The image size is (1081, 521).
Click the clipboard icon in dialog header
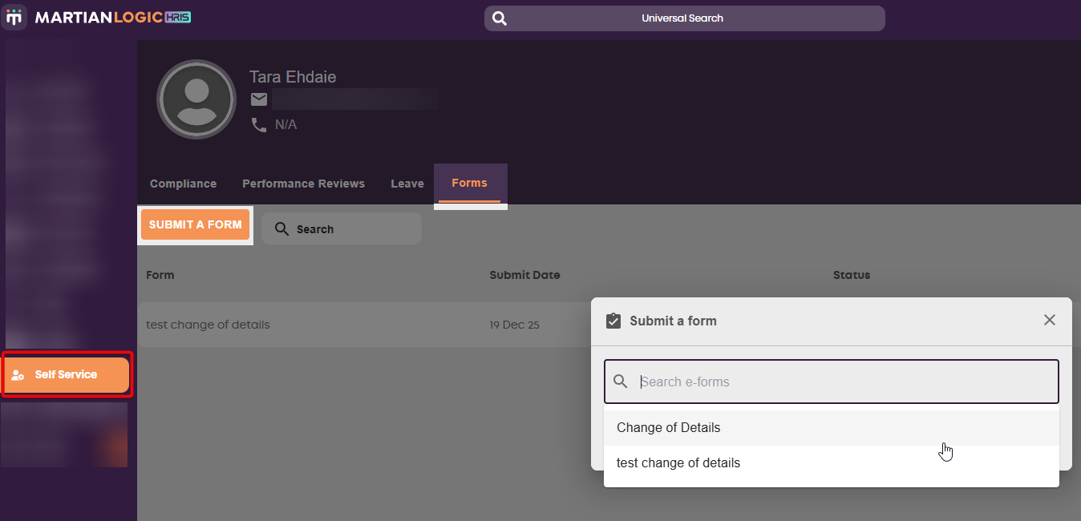(613, 321)
